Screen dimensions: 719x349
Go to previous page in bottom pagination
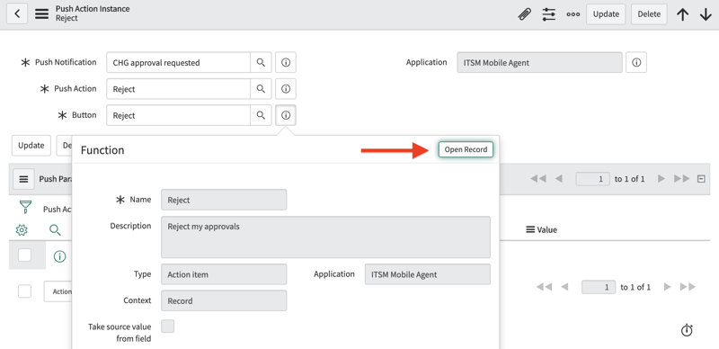click(564, 287)
